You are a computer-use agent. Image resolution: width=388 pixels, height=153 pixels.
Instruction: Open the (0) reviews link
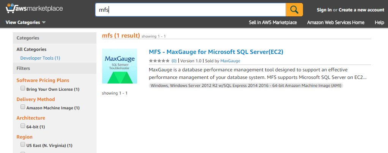(x=174, y=61)
